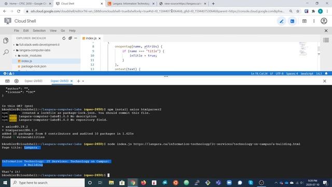
Task: Switch to Home - CPSC 2650 browser tab
Action: point(27,4)
